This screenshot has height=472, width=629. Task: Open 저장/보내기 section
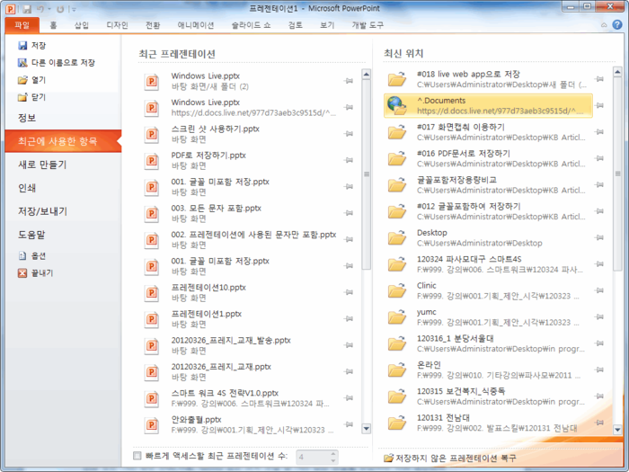point(42,211)
